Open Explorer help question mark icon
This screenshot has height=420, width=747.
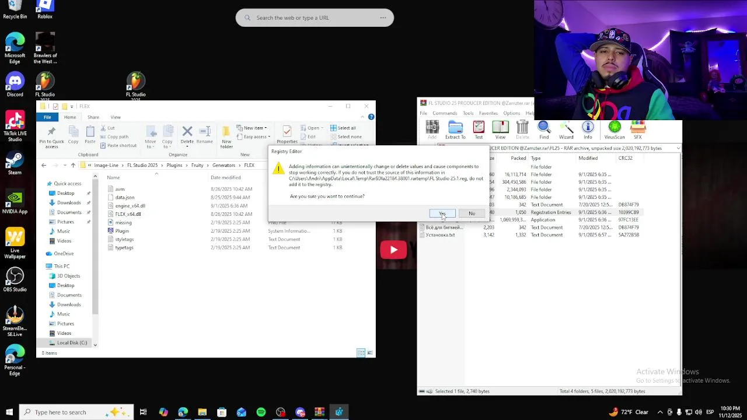pyautogui.click(x=371, y=117)
